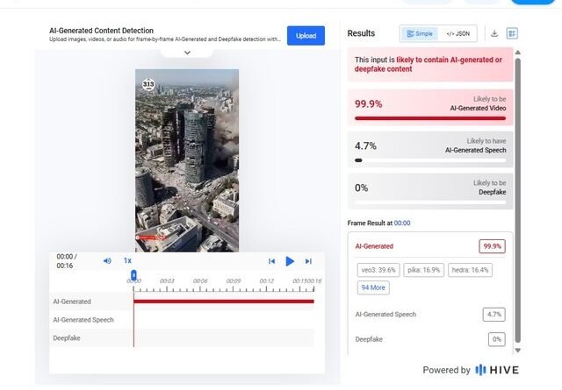The height and width of the screenshot is (390, 562).
Task: Click the results panel scrollbar down arrow
Action: click(x=517, y=351)
